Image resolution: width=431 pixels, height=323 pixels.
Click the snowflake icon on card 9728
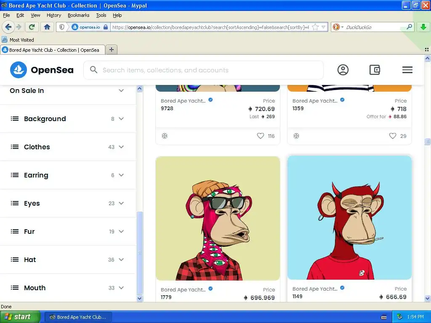[x=165, y=136]
